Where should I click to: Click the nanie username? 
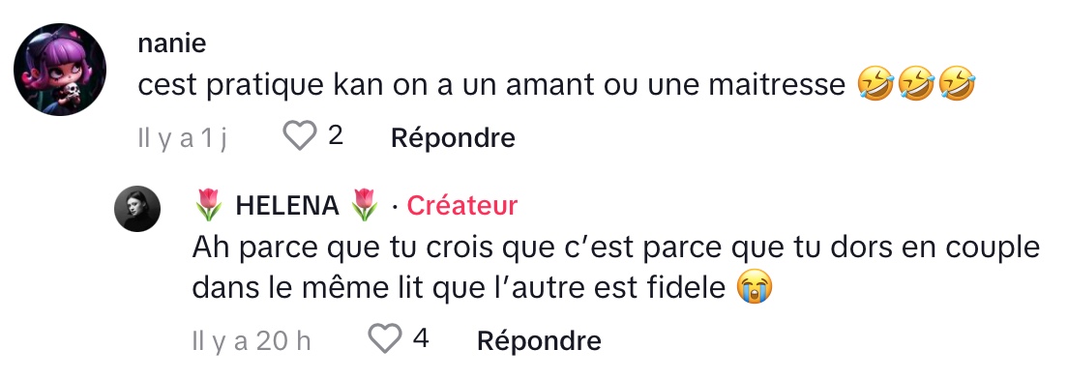click(x=171, y=43)
